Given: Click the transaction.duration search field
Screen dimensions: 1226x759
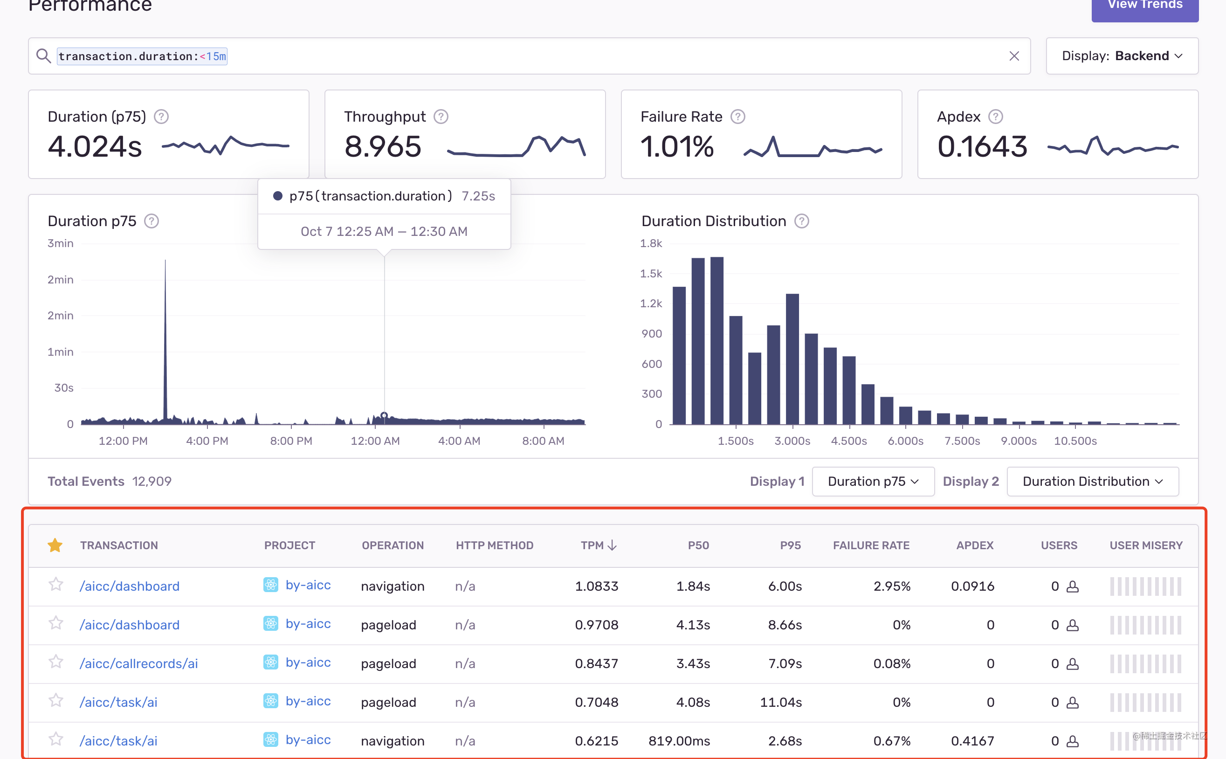Looking at the screenshot, I should 530,56.
